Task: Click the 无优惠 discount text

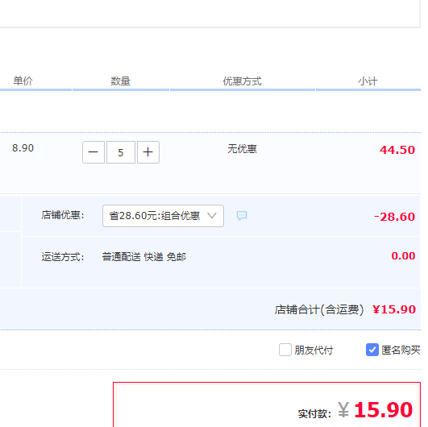Action: pyautogui.click(x=242, y=149)
